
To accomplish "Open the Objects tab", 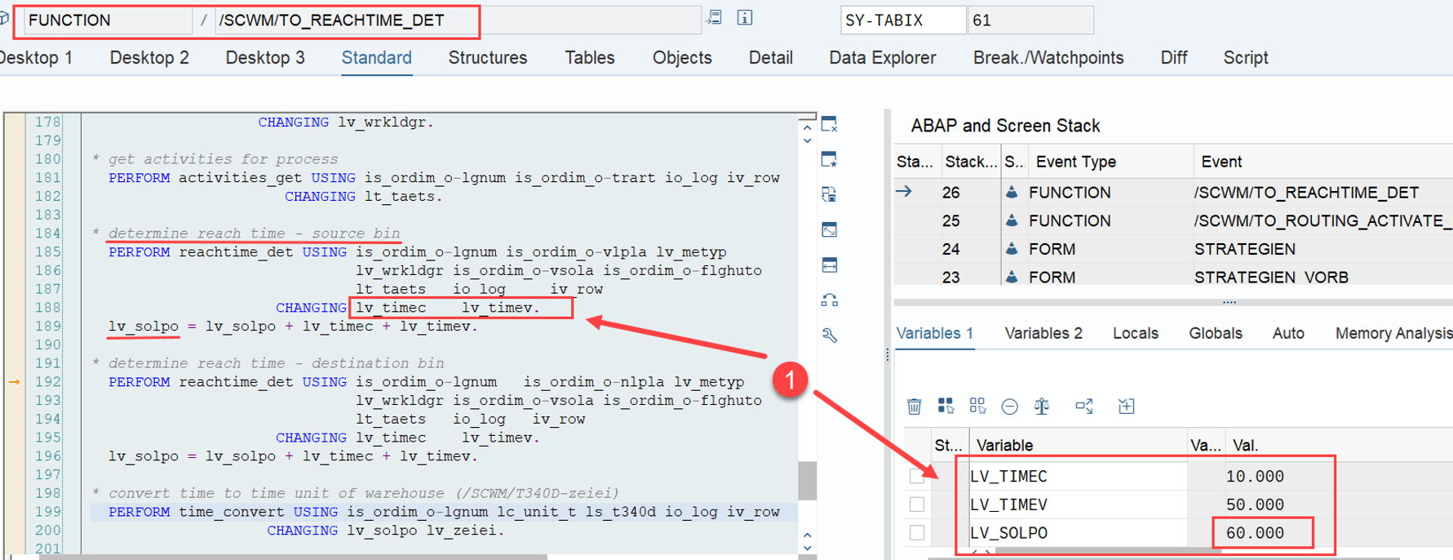I will tap(682, 58).
